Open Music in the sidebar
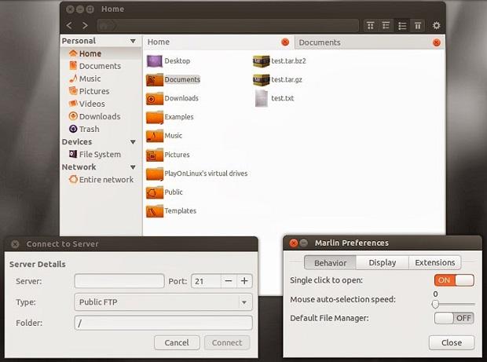Viewport: 487px width, 362px height. pos(85,79)
